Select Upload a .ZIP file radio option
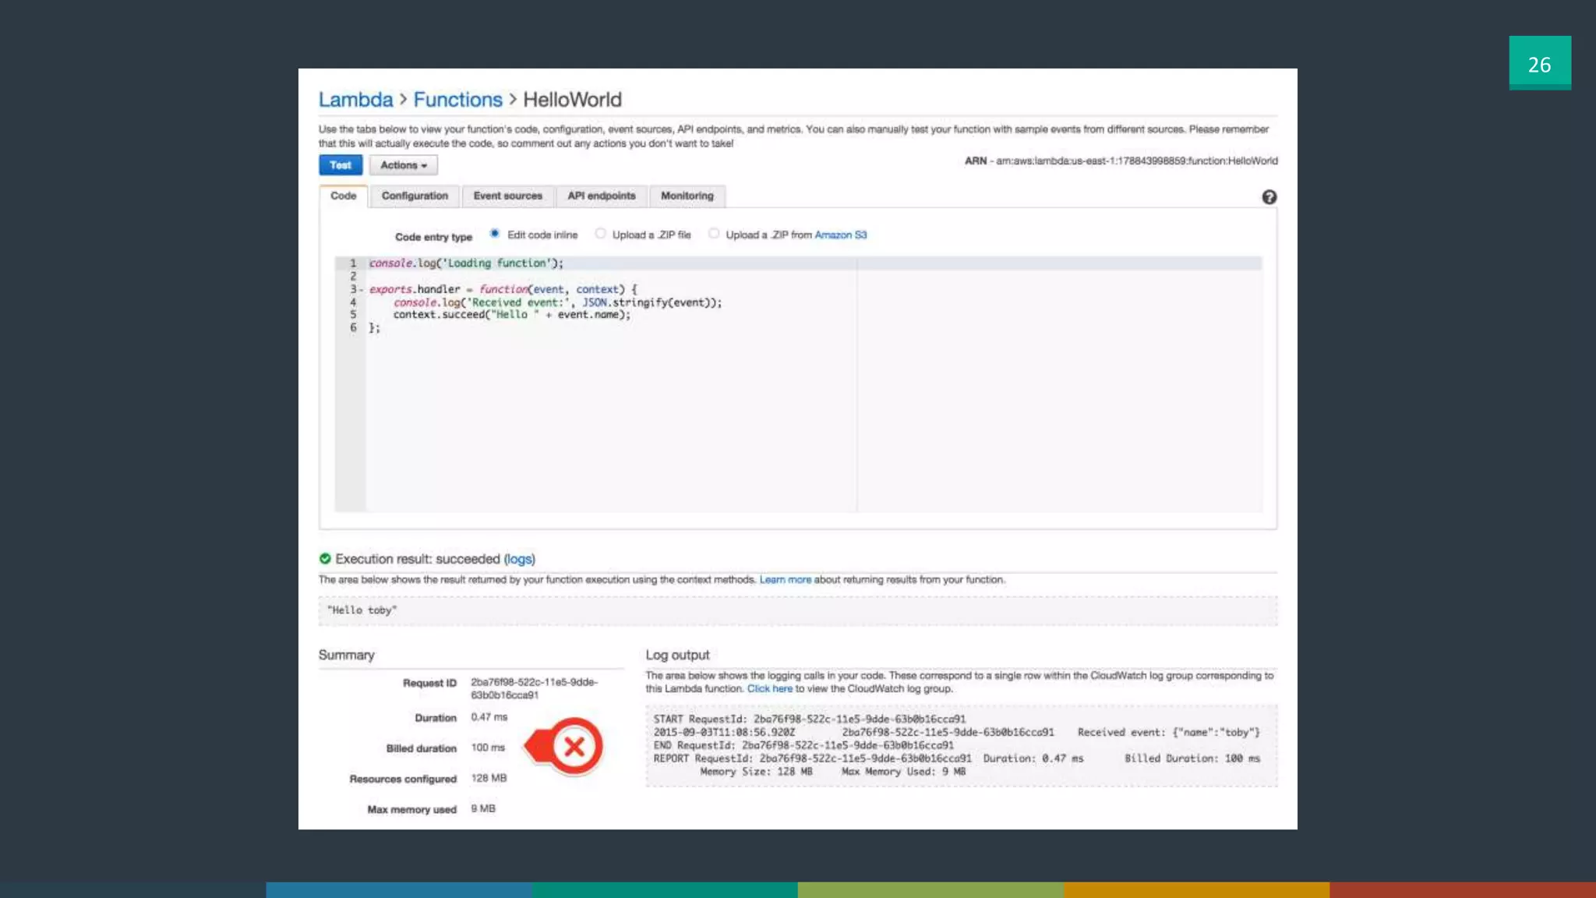1596x898 pixels. [x=600, y=234]
